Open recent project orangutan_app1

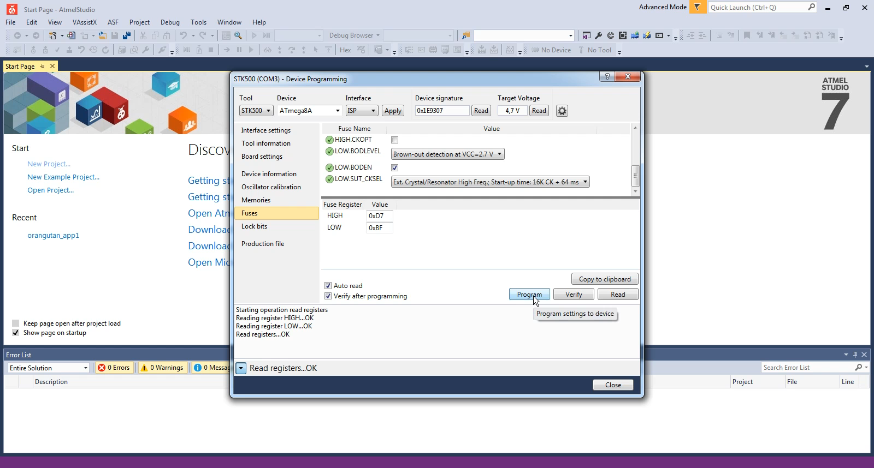click(x=53, y=236)
